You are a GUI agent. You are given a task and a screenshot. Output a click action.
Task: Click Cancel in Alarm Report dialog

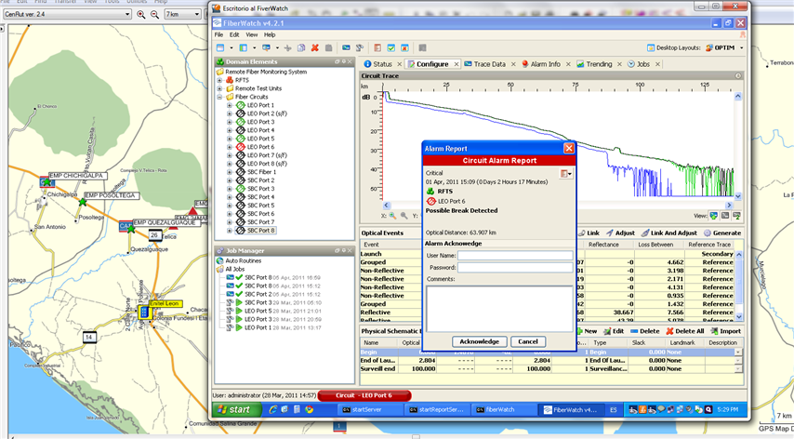[528, 341]
